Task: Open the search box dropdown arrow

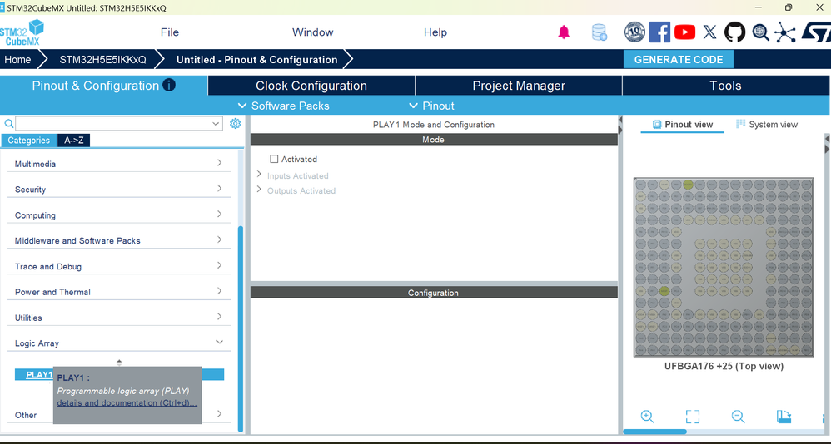Action: [x=216, y=124]
